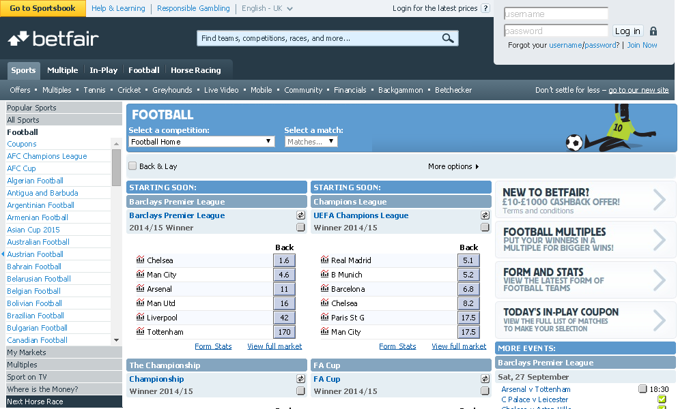Click the Join Now link
Viewport: 678px width, 409px height.
[x=642, y=45]
